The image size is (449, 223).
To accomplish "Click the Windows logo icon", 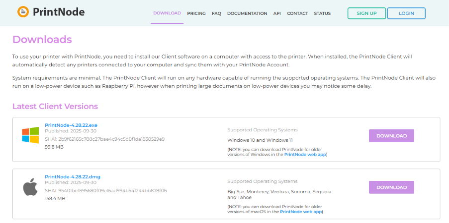I will click(x=30, y=135).
